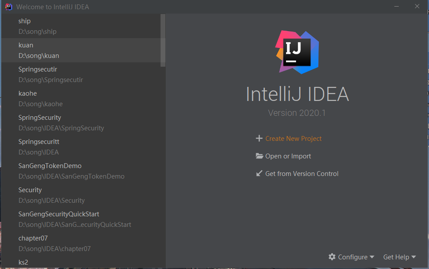This screenshot has height=269, width=429.
Task: Click the plus icon for new project
Action: 259,139
